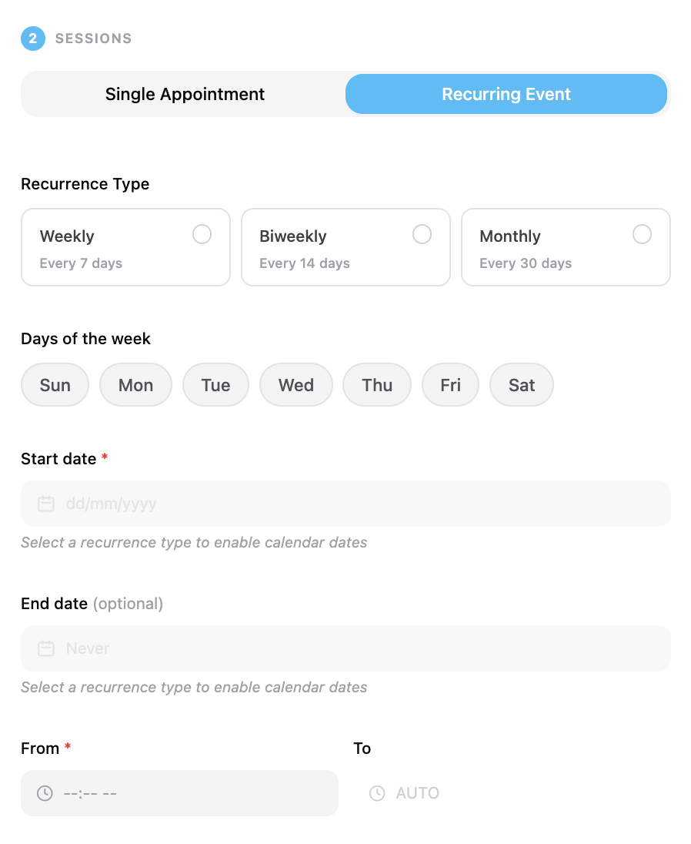
Task: Click the step 2 circle badge
Action: tap(33, 39)
